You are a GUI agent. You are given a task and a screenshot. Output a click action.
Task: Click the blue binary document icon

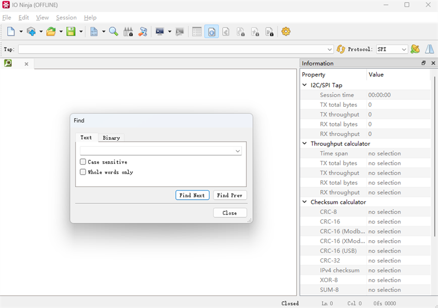[x=94, y=32]
